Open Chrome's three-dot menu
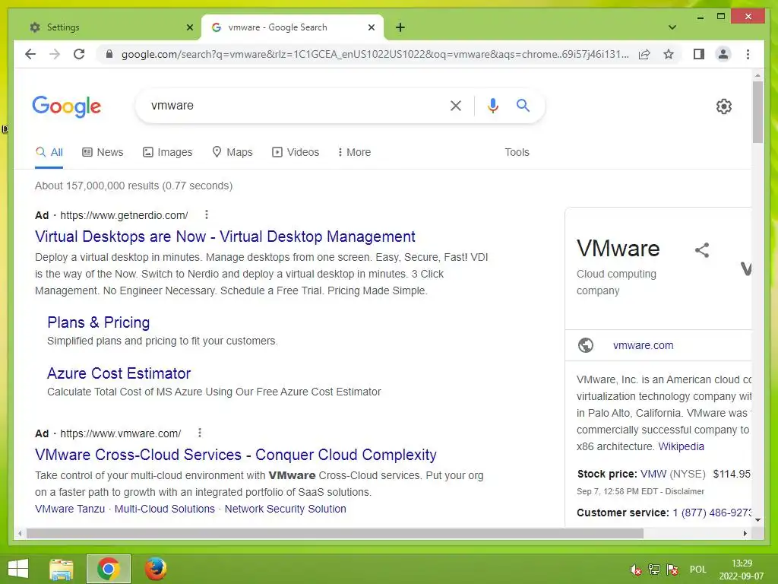The width and height of the screenshot is (778, 584). tap(748, 54)
